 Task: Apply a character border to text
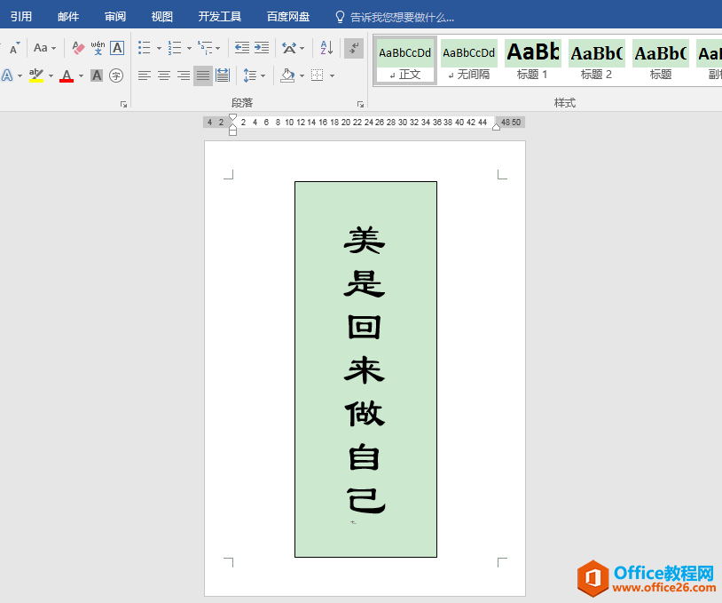click(117, 48)
